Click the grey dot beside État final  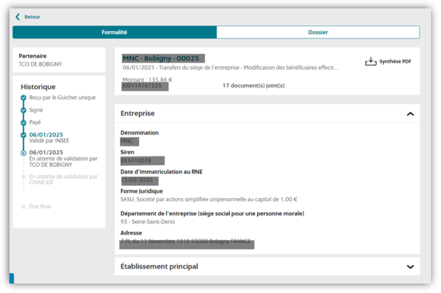click(x=23, y=207)
